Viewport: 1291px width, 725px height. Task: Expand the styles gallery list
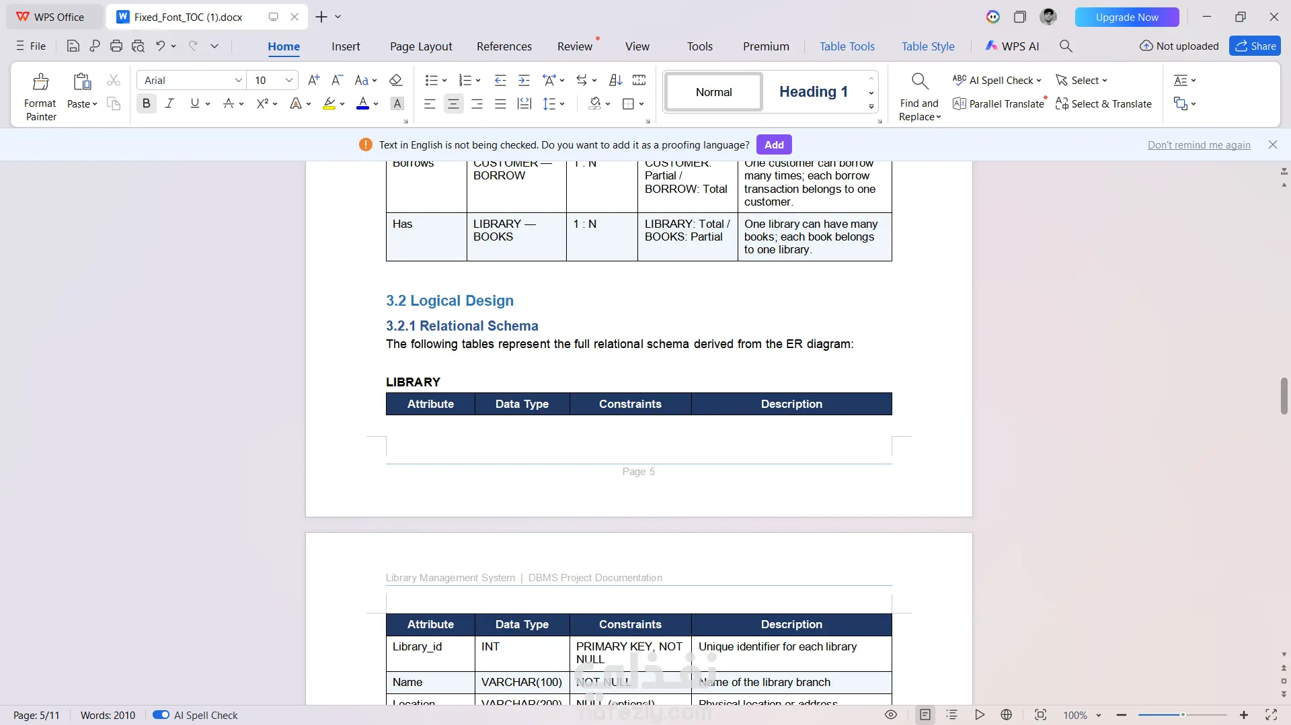[871, 106]
